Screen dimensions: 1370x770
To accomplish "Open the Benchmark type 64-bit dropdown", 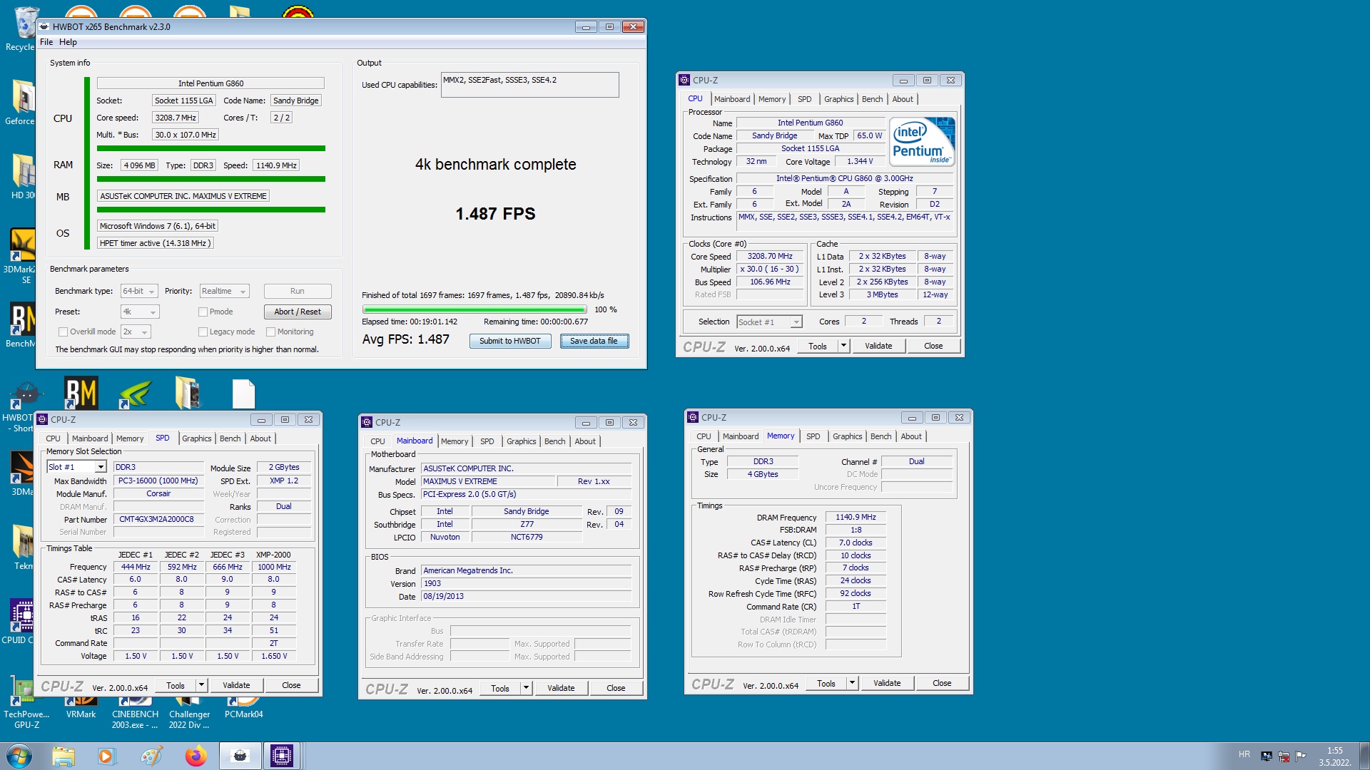I will [x=138, y=291].
